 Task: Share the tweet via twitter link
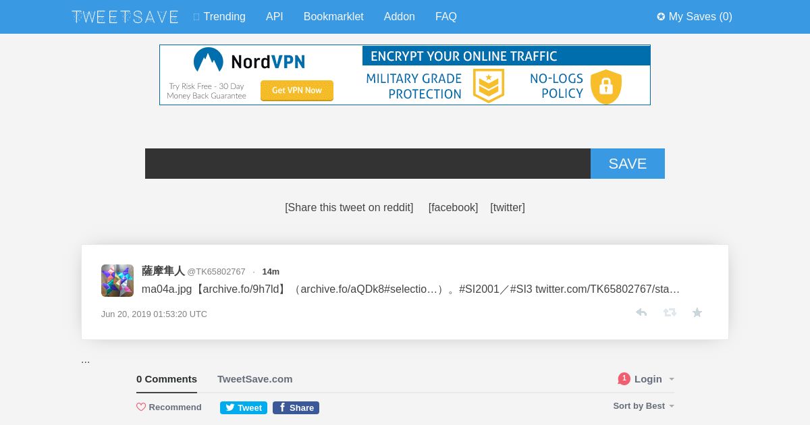pos(508,208)
